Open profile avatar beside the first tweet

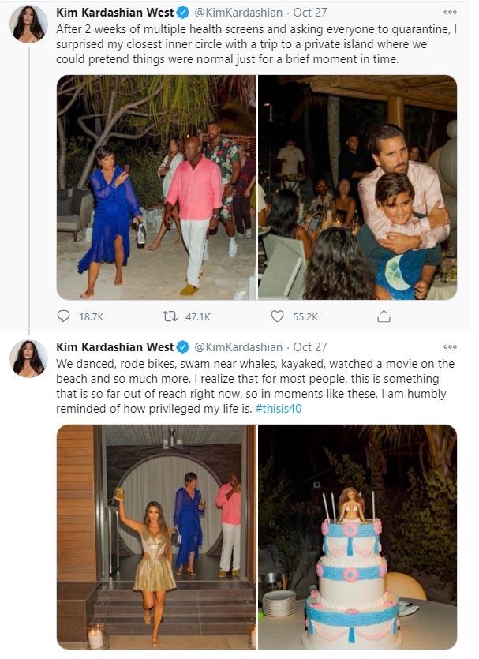[28, 26]
